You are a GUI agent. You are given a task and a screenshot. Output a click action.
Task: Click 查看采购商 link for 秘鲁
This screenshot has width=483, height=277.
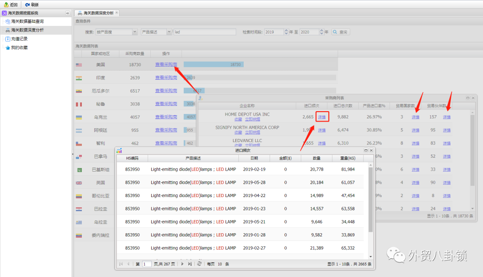click(x=166, y=104)
